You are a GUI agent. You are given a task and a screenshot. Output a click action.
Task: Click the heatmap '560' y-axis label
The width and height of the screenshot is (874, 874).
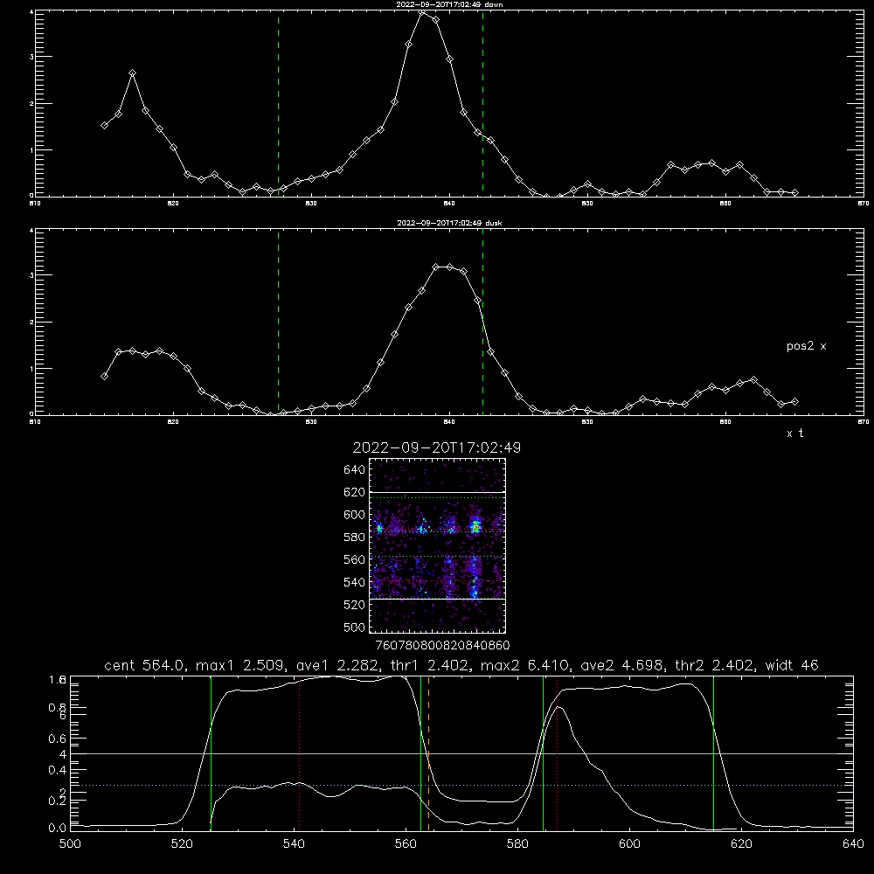tap(355, 559)
